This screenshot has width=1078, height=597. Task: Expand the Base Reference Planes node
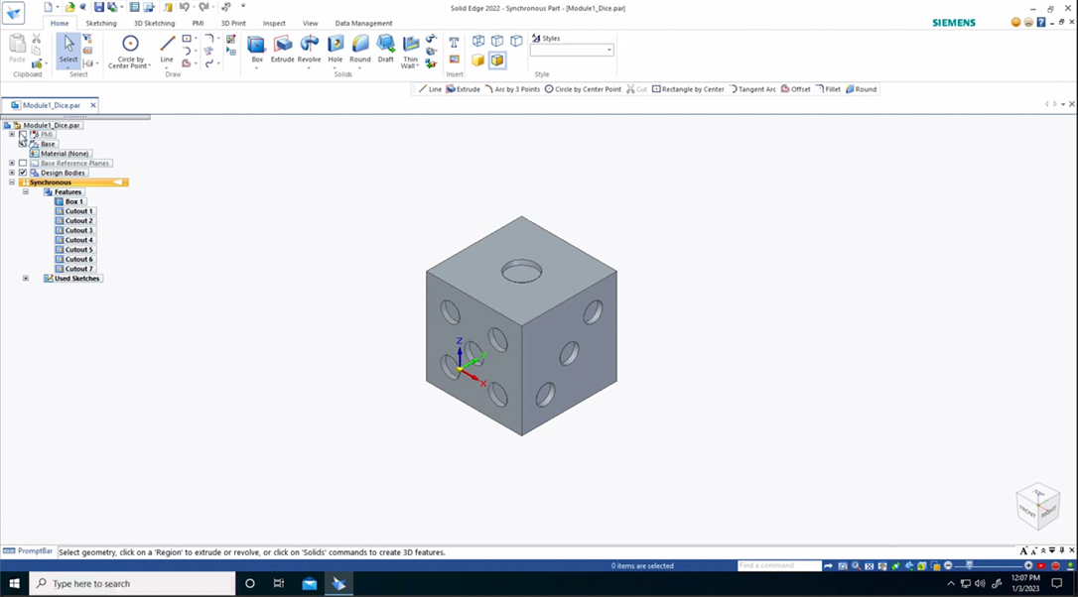pos(12,164)
